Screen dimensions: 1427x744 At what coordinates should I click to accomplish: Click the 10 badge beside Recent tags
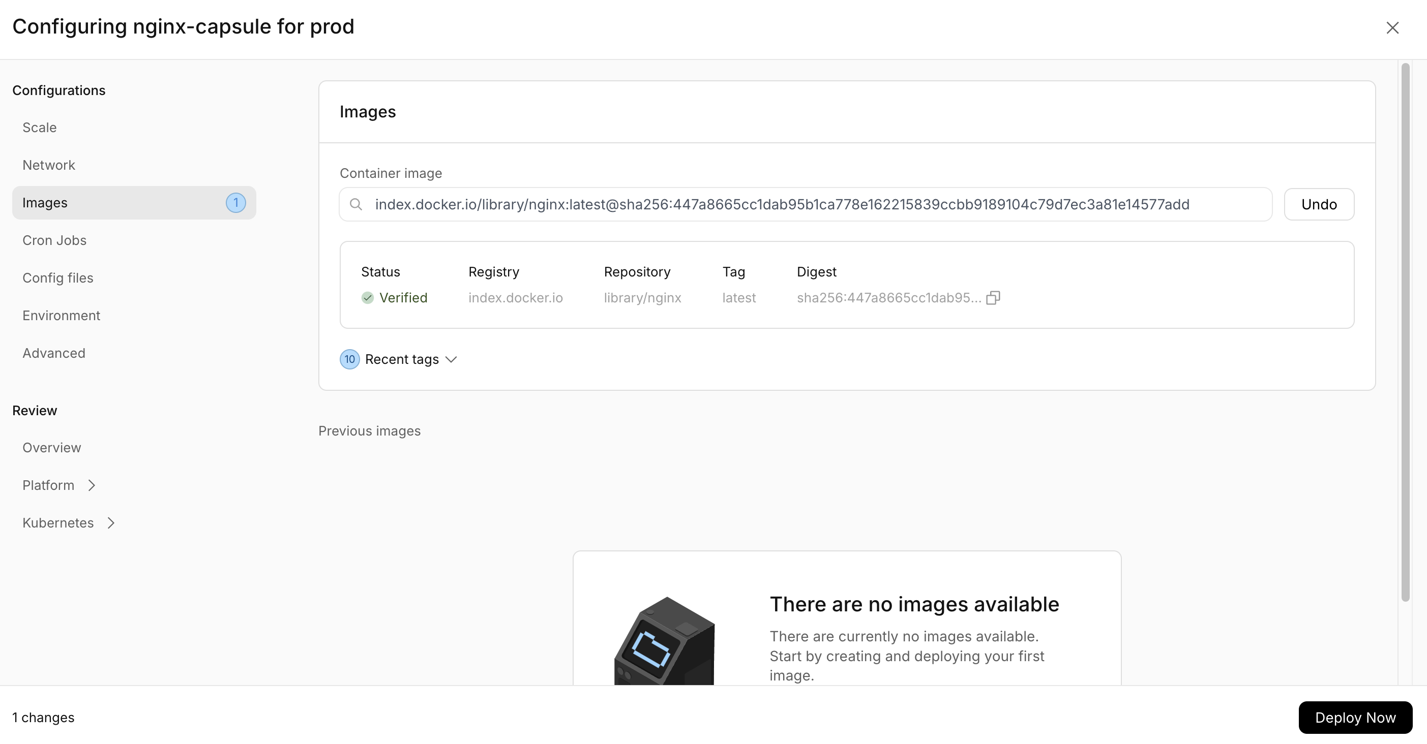pyautogui.click(x=349, y=359)
